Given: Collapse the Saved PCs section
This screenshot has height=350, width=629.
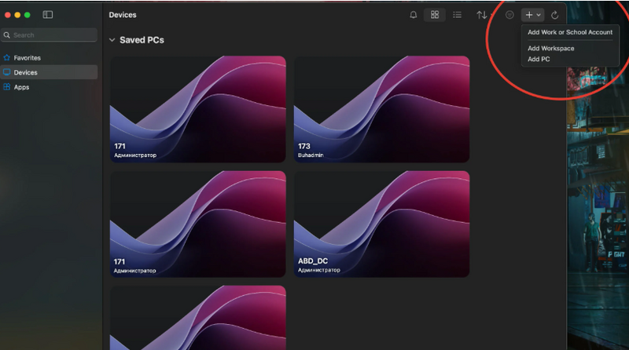Looking at the screenshot, I should (112, 40).
